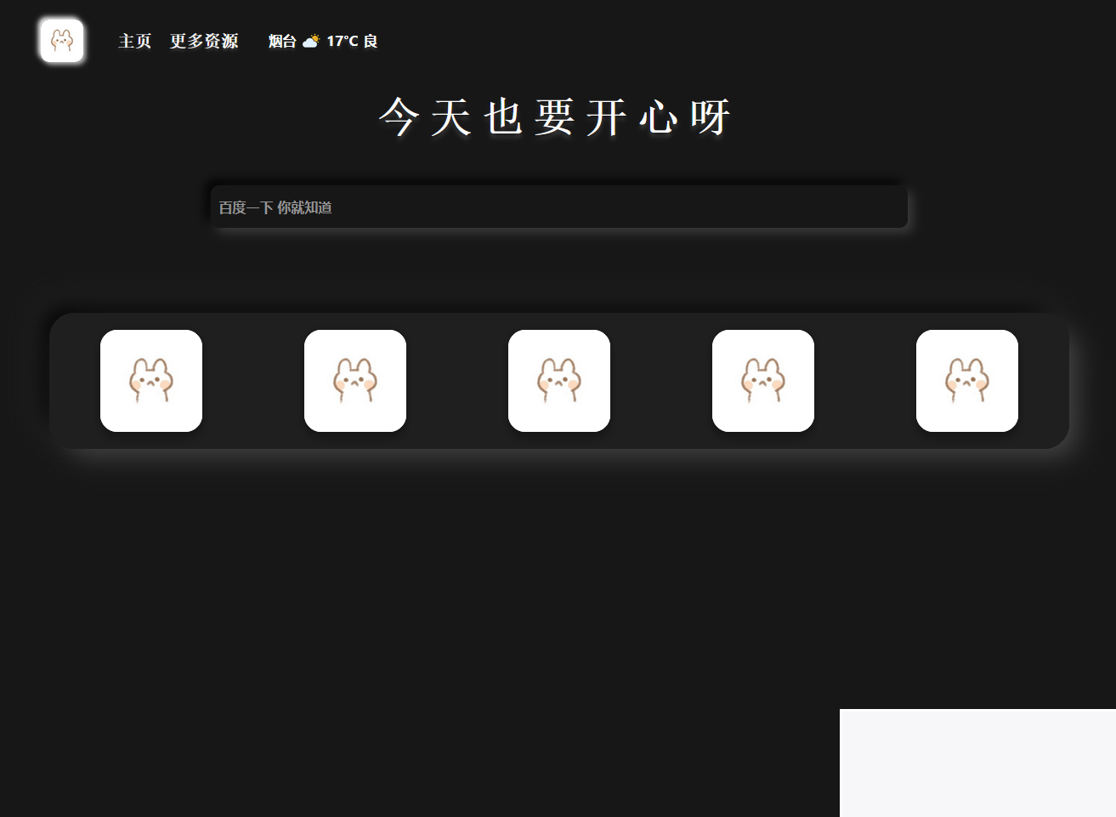Image resolution: width=1116 pixels, height=817 pixels.
Task: Click the white panel at bottom right
Action: pos(977,763)
